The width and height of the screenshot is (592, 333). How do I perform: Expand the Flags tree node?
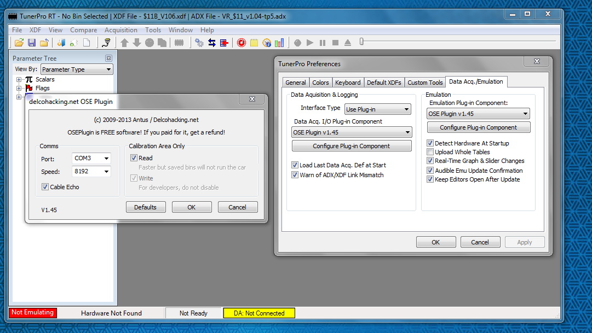pyautogui.click(x=19, y=88)
